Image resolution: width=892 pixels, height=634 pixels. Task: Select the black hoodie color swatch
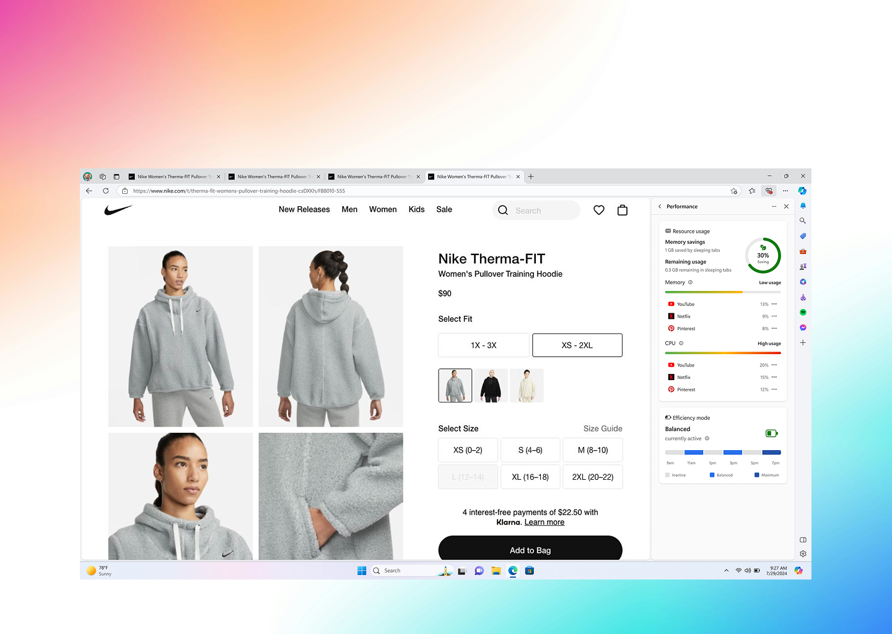pyautogui.click(x=491, y=386)
